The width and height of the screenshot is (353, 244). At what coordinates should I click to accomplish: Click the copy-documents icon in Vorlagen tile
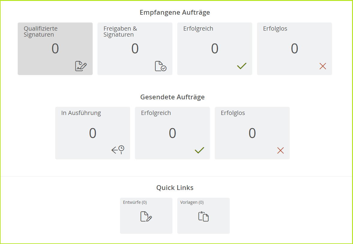pos(203,216)
